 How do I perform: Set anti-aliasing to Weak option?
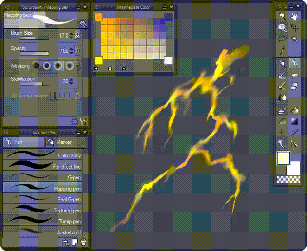pos(47,66)
